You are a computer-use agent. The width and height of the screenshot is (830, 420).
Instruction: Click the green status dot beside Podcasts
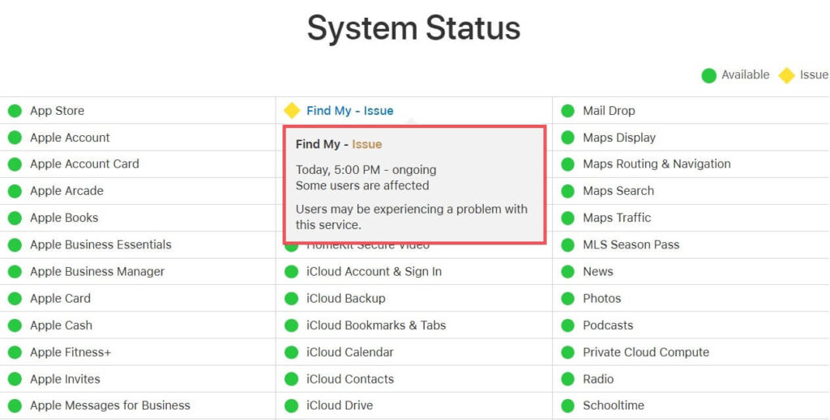pyautogui.click(x=568, y=325)
